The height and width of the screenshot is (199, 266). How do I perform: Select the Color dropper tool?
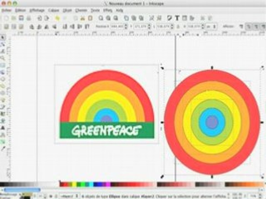[x=3, y=149]
